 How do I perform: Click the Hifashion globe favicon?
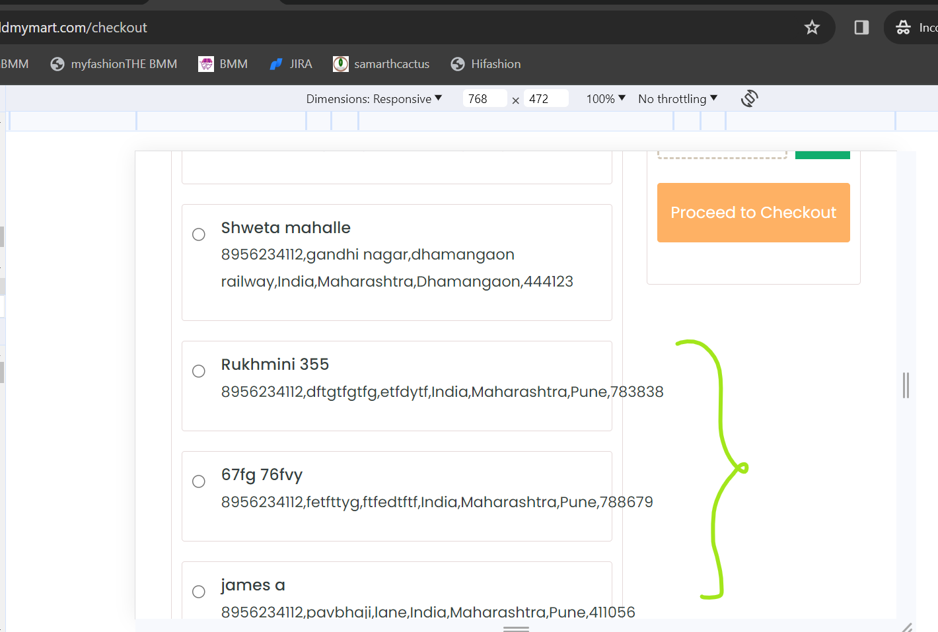(458, 64)
